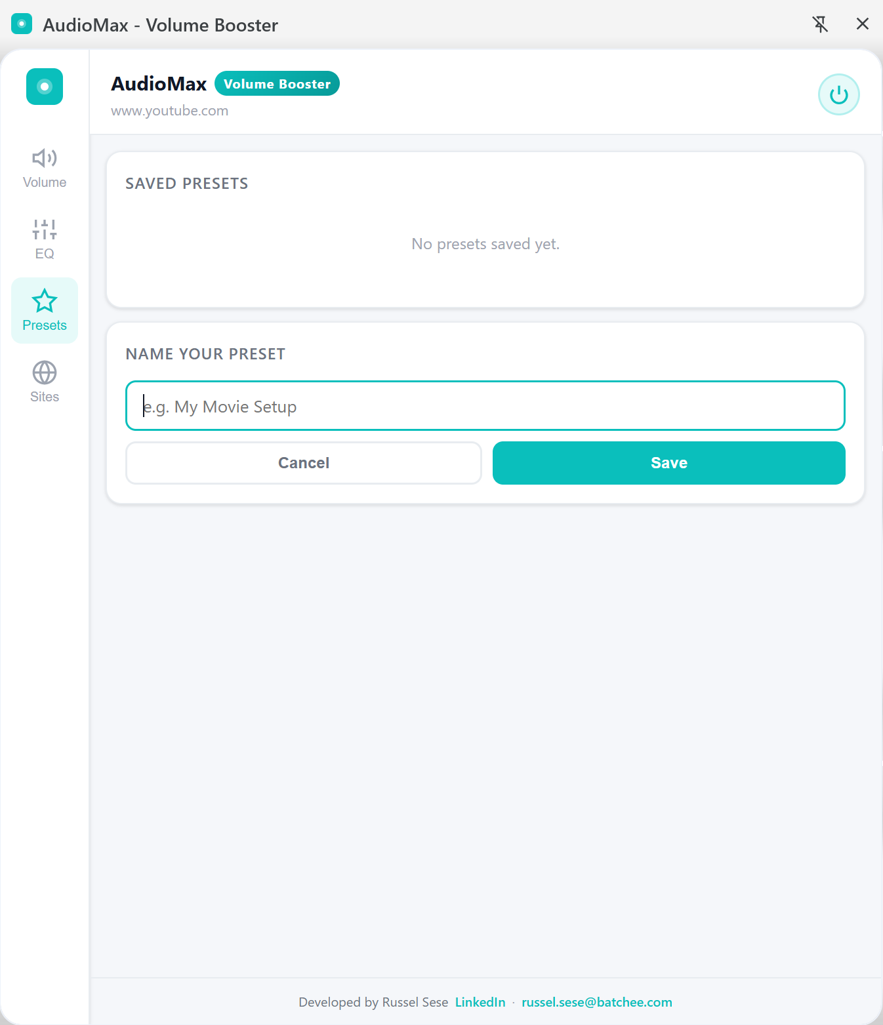The width and height of the screenshot is (883, 1025).
Task: Click the AudioMax logo in the sidebar
Action: pos(45,87)
